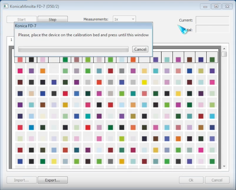
Task: Click the Export... button
Action: (x=52, y=180)
